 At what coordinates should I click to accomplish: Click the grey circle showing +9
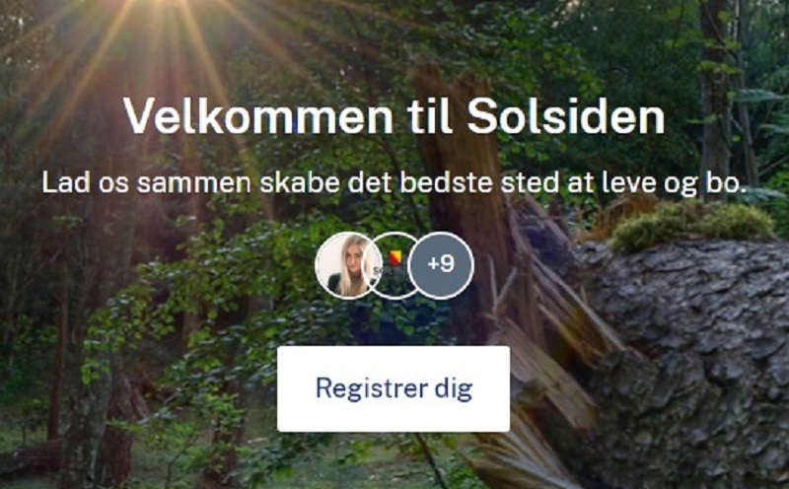tap(441, 265)
